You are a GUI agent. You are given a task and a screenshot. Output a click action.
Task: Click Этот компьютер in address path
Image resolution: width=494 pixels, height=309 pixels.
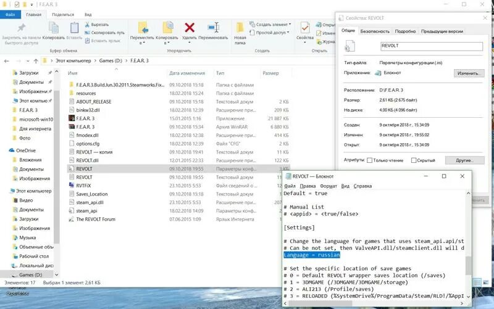(x=73, y=60)
